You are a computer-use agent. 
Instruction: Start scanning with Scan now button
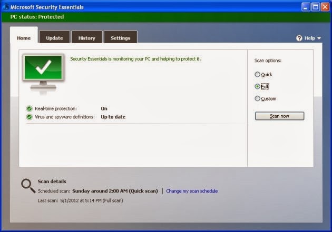coord(279,116)
